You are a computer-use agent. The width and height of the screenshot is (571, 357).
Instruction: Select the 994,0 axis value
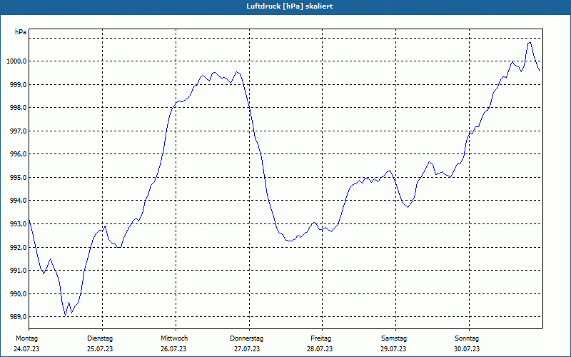click(x=19, y=201)
